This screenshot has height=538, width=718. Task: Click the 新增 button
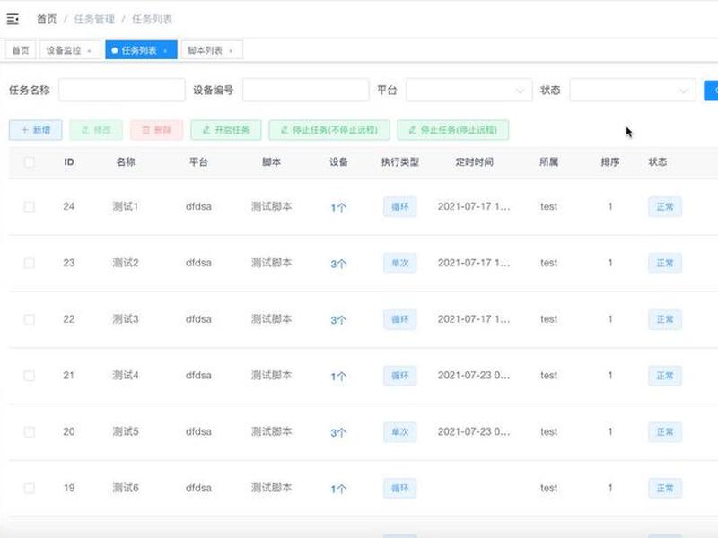(36, 130)
